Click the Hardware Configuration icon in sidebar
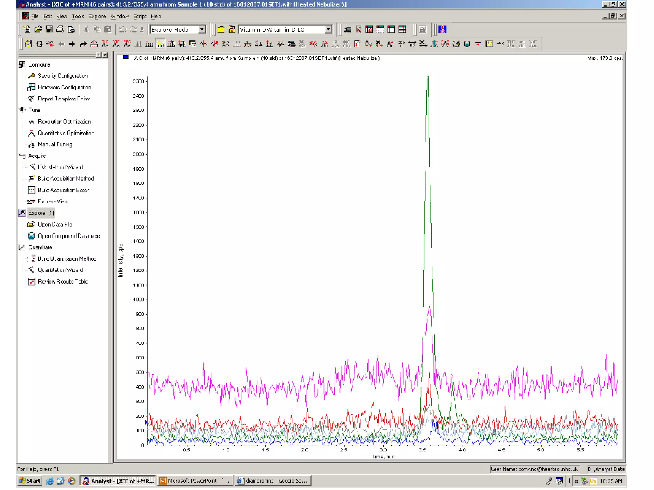 click(x=31, y=87)
